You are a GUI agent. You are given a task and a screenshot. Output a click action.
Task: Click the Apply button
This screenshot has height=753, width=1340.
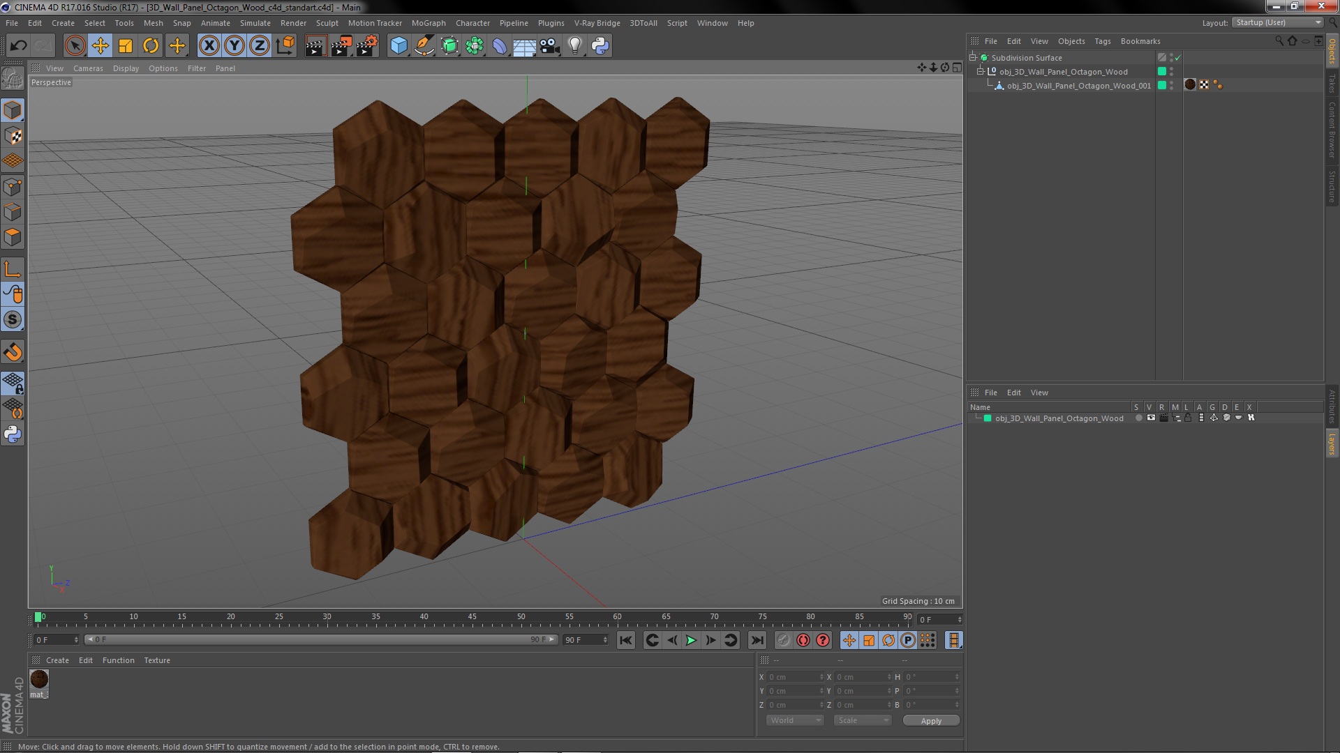931,720
